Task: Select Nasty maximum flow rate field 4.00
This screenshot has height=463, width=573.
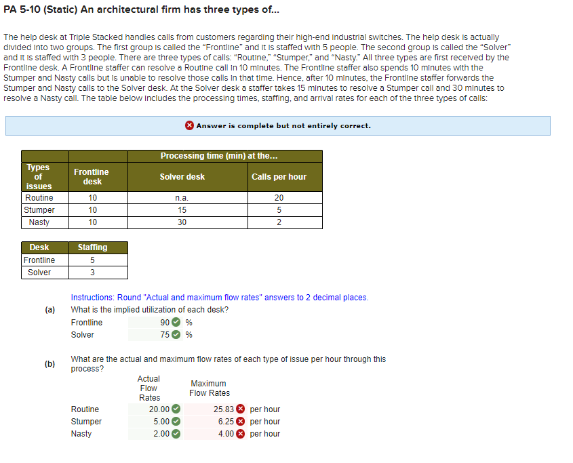Action: pos(215,434)
